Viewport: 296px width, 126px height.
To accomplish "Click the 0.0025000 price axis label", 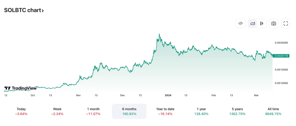I will [281, 43].
